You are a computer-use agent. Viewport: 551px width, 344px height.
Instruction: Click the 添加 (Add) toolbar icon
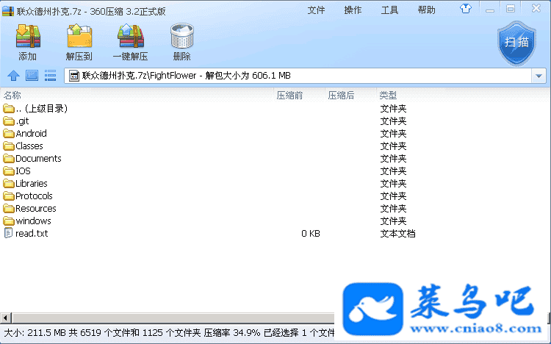[28, 36]
